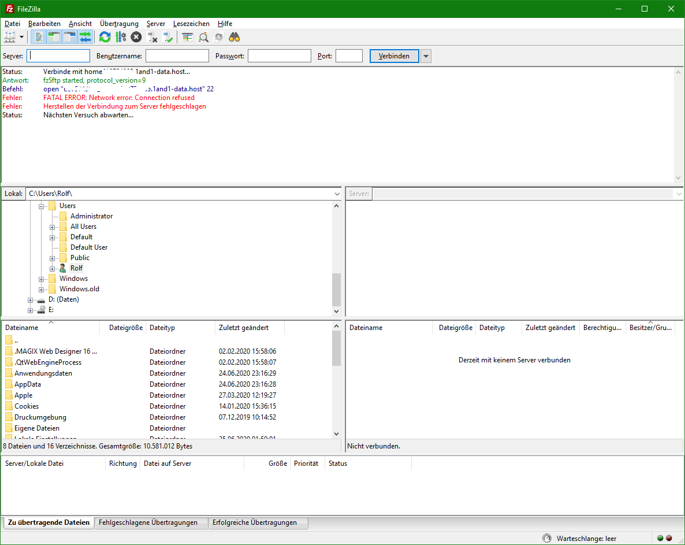Expand the Windows folder node

click(41, 279)
